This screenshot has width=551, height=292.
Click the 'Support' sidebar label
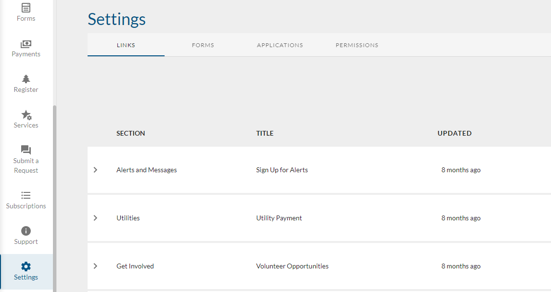(26, 241)
